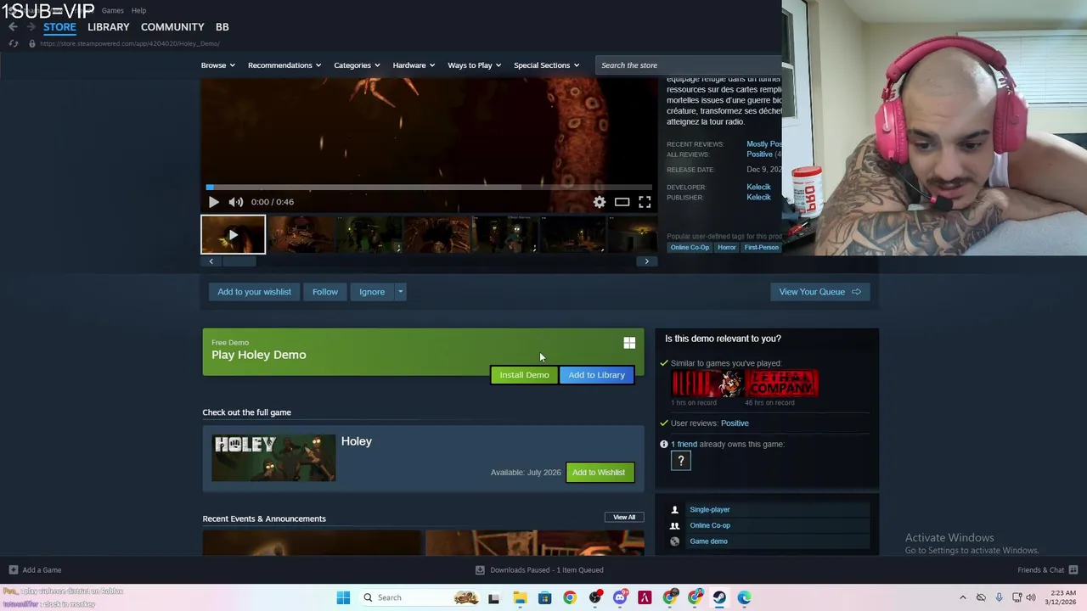The image size is (1087, 611).
Task: Open the Downloads Paused status
Action: click(x=539, y=570)
